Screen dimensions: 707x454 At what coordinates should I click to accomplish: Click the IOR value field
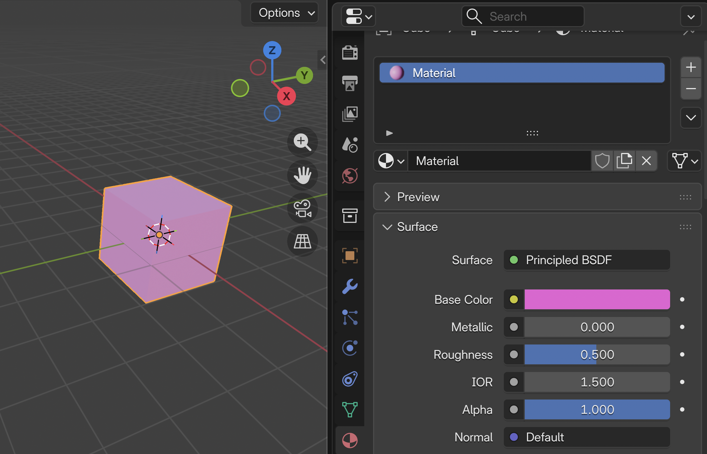[597, 382]
